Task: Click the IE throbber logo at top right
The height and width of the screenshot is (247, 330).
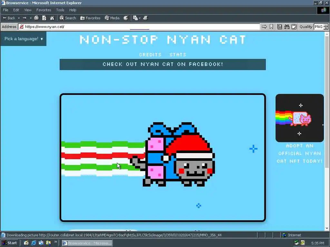Action: (323, 10)
